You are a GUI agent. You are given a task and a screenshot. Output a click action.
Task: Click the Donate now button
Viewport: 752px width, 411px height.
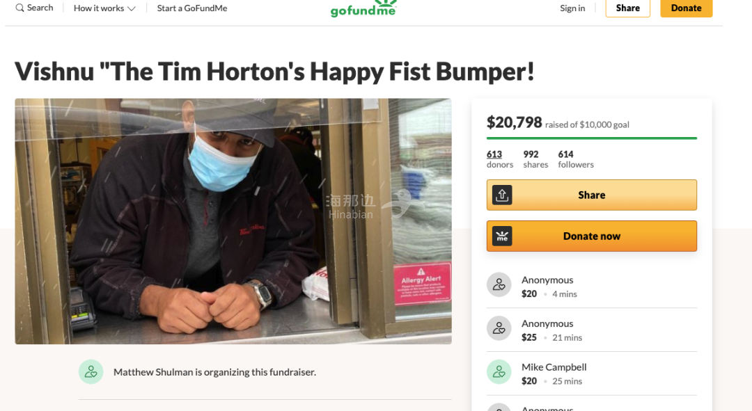click(x=592, y=236)
